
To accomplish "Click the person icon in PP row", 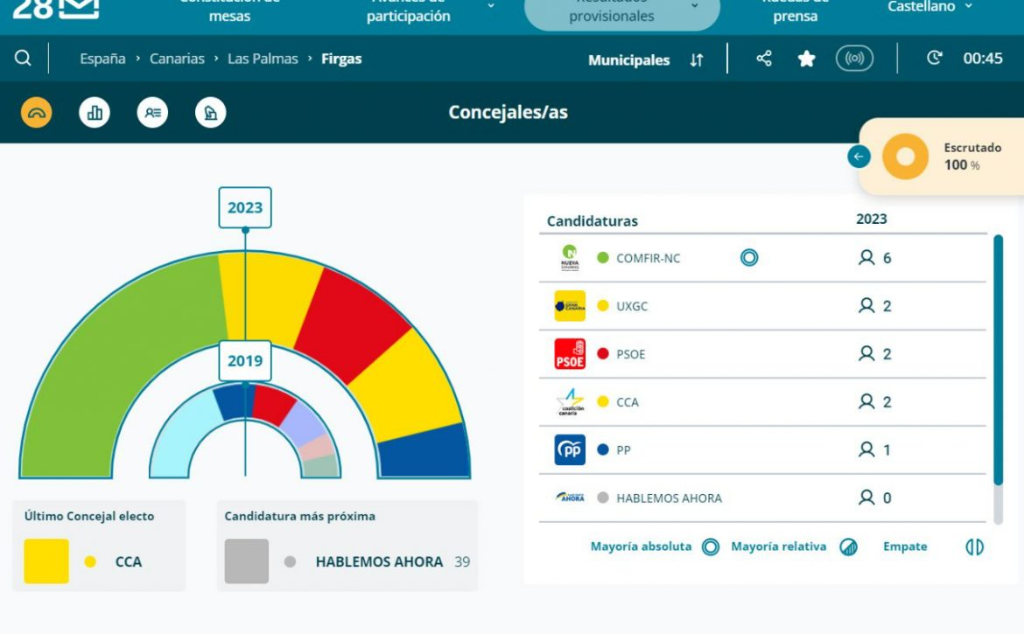I will 866,449.
